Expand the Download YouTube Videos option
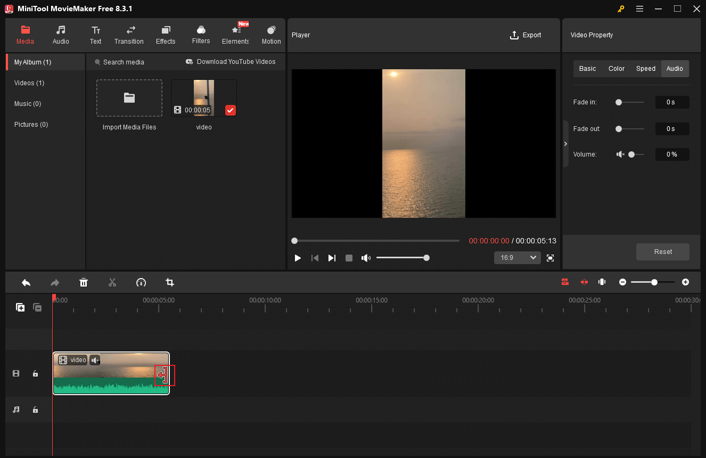Viewport: 706px width, 458px height. (231, 62)
